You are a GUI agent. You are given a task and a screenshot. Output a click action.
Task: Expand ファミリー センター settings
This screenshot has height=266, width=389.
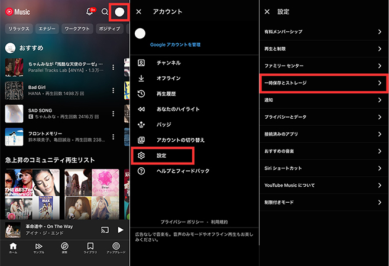coord(324,66)
